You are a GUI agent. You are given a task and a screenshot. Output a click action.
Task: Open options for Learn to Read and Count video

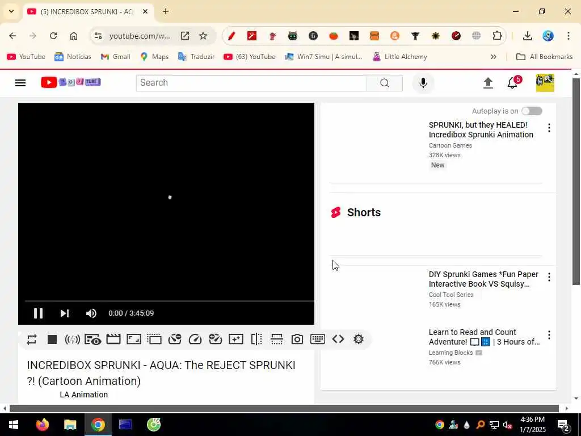(x=549, y=335)
